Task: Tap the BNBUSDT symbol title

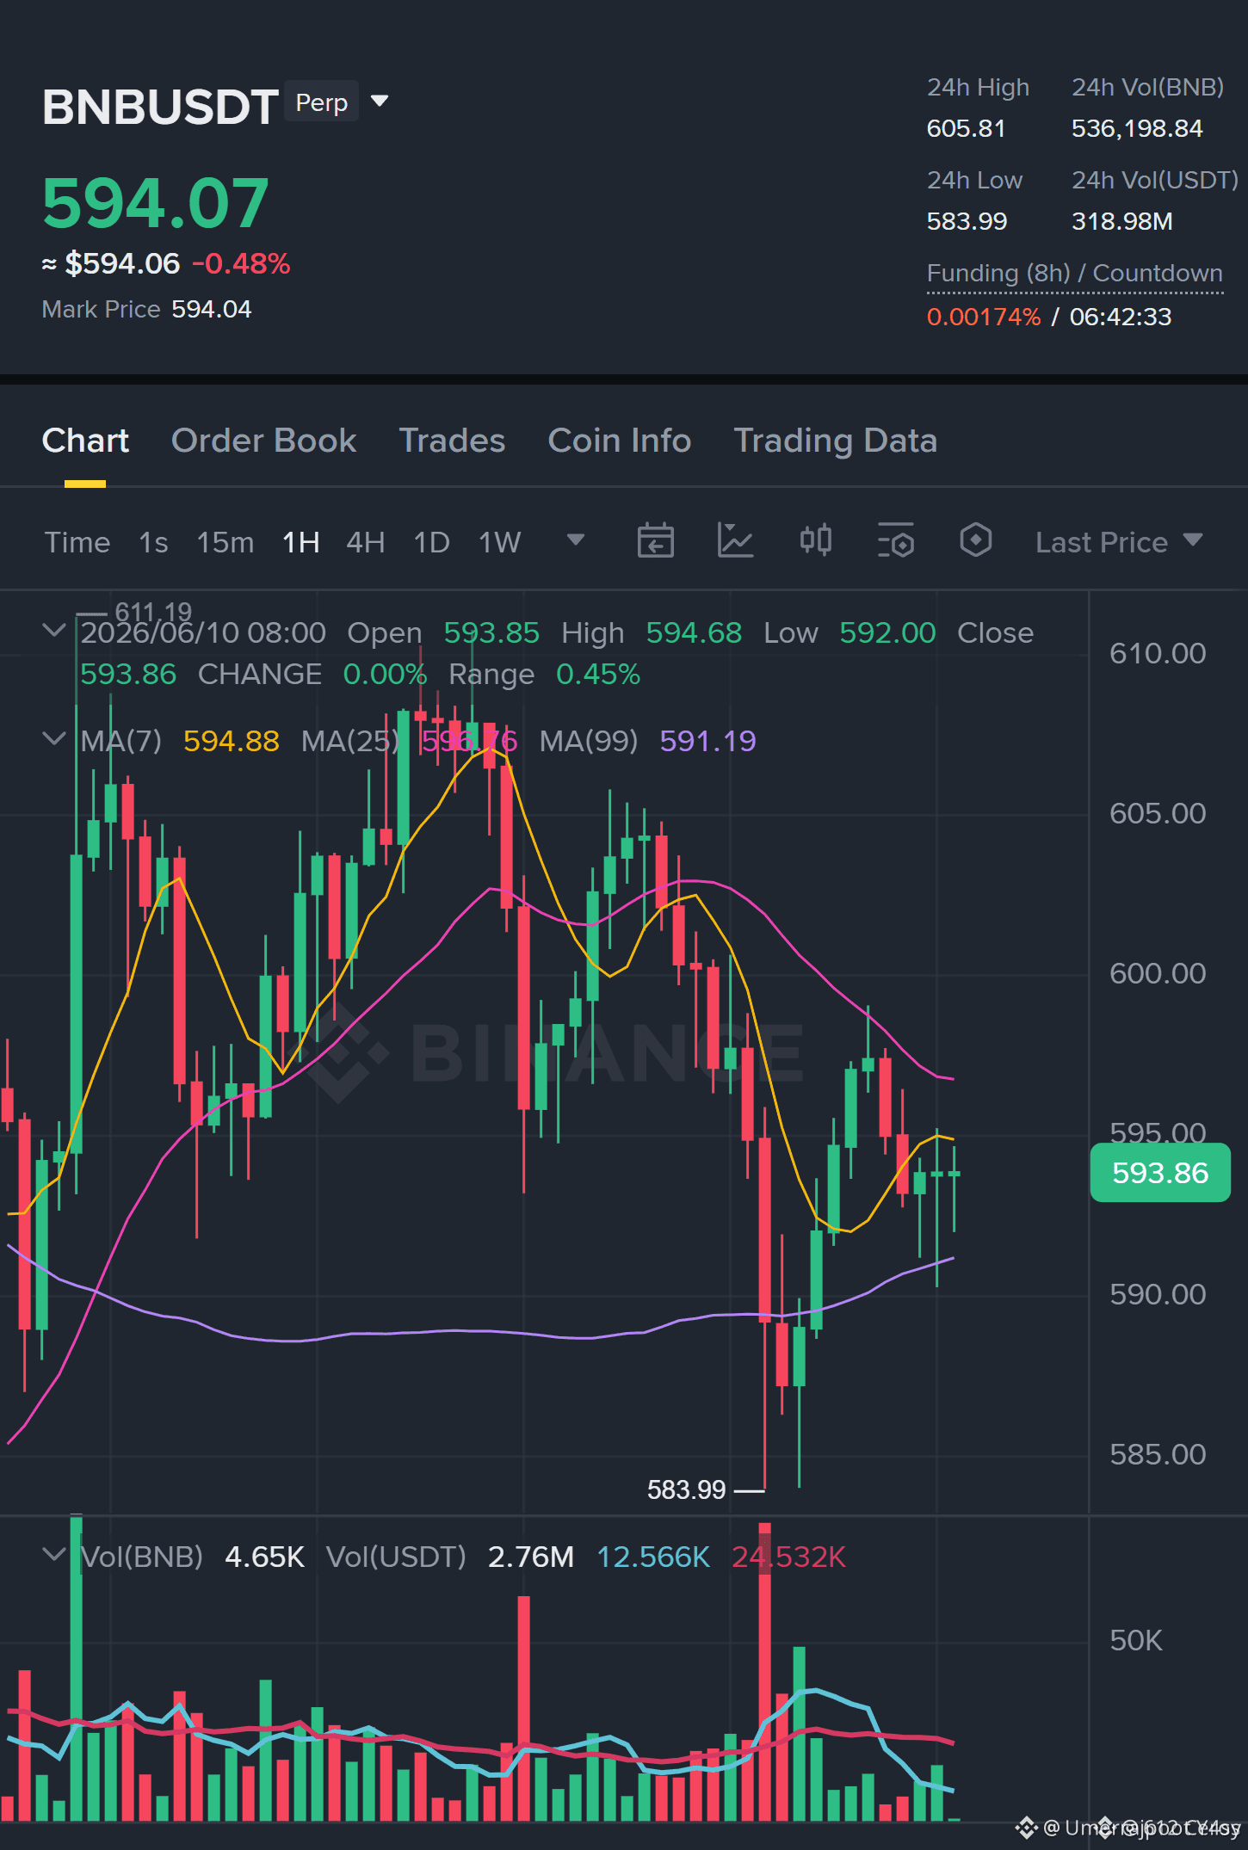Action: 160,107
